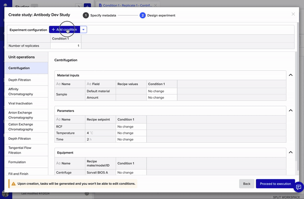This screenshot has width=304, height=199.
Task: Open Tangential Flow Filtration operation
Action: pyautogui.click(x=26, y=150)
